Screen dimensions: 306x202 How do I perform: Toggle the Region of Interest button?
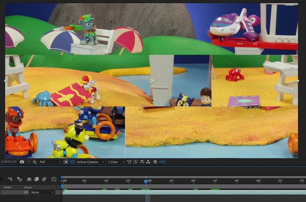[x=66, y=162]
